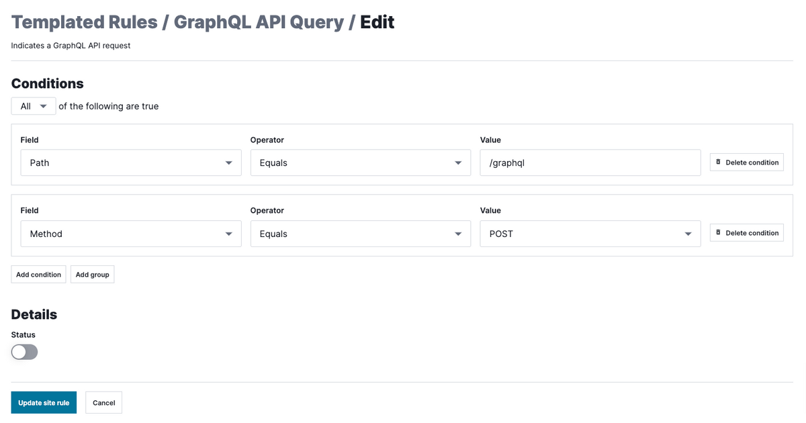This screenshot has height=423, width=806.
Task: Click the Templated Rules breadcrumb link
Action: [83, 22]
